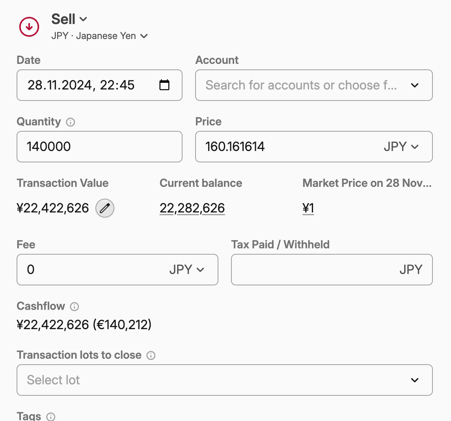Click the Cashflow info icon
Viewport: 451px width, 421px height.
point(75,307)
